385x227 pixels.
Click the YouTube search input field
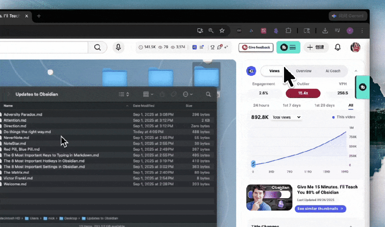(44, 47)
